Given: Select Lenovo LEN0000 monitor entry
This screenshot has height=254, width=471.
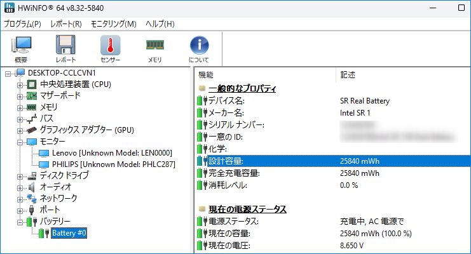Looking at the screenshot, I should tap(112, 153).
